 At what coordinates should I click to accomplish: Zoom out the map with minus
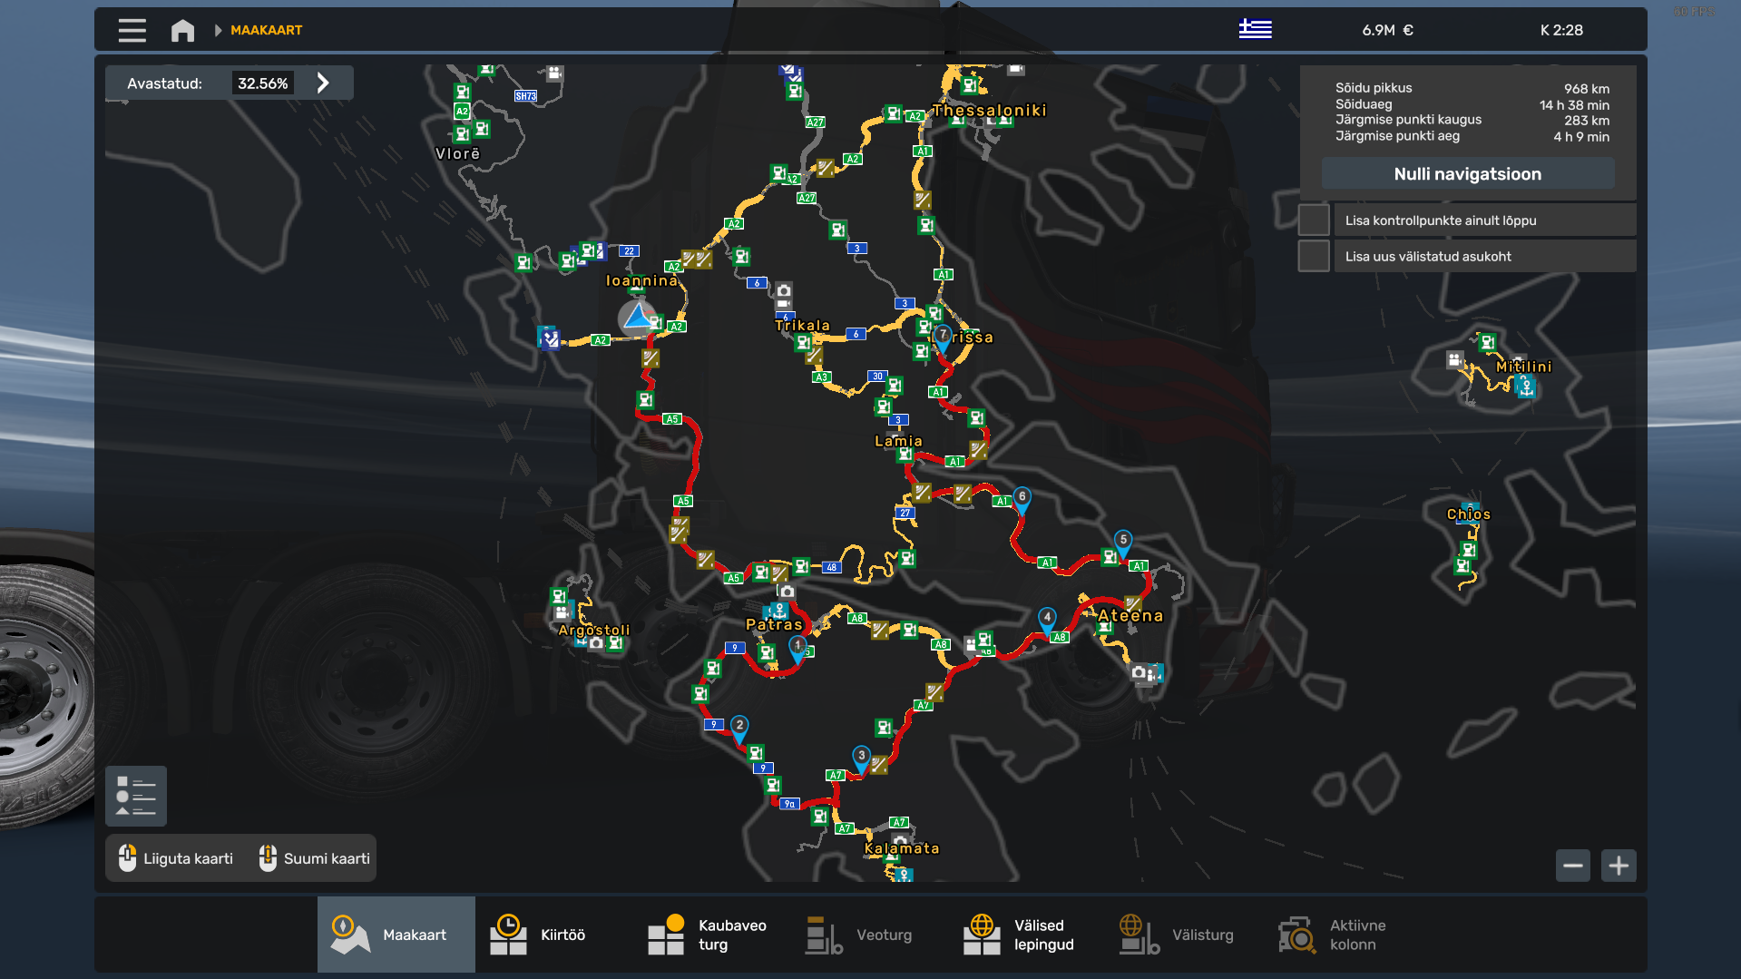point(1573,866)
